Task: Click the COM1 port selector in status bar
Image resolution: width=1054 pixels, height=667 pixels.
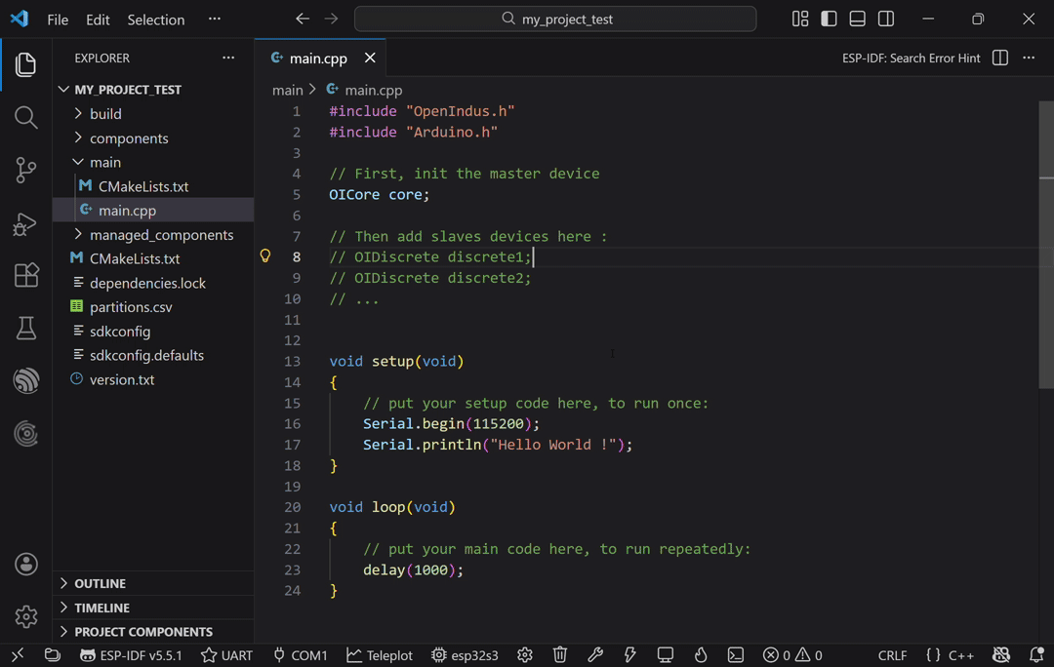Action: pyautogui.click(x=301, y=655)
